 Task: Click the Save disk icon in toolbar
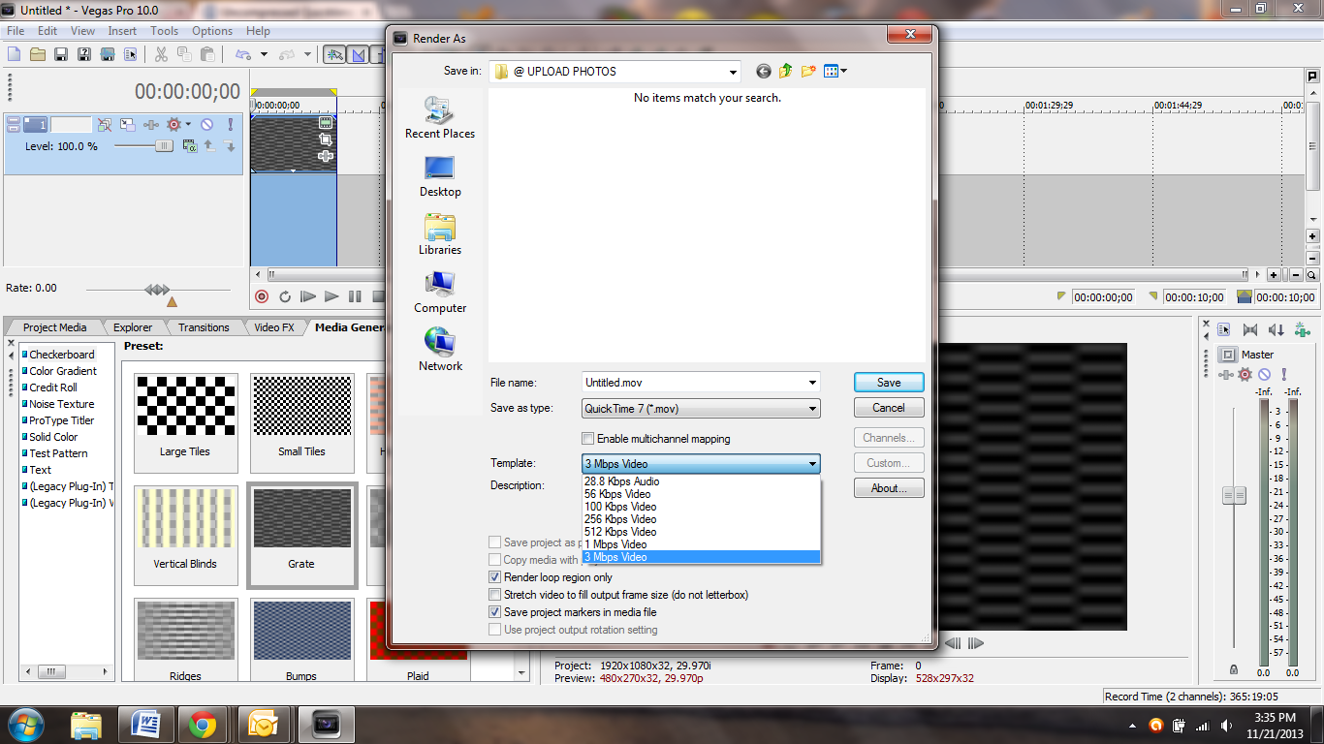pos(60,54)
